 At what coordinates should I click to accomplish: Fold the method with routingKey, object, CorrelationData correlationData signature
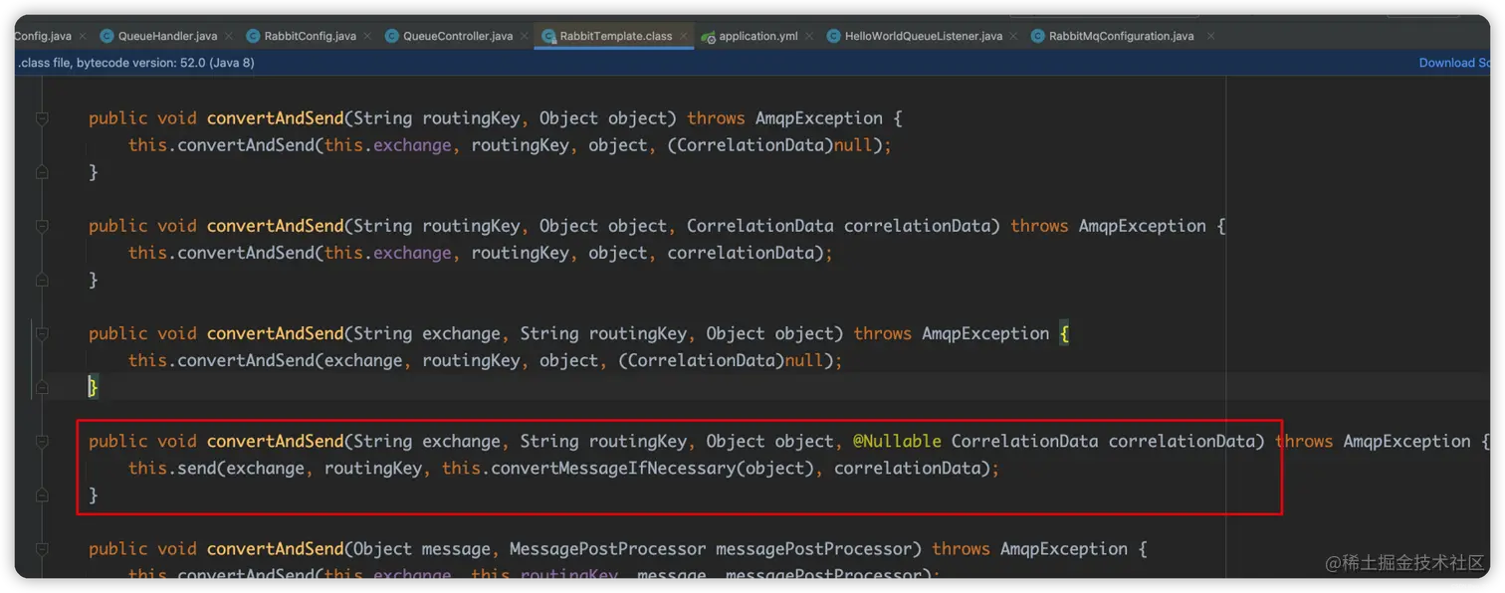click(x=42, y=226)
